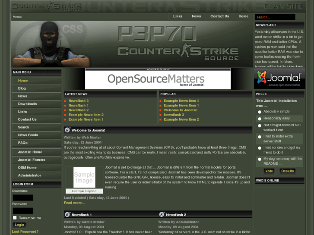Focus the Username input field
Image resolution: width=314 pixels, height=235 pixels.
[23, 197]
